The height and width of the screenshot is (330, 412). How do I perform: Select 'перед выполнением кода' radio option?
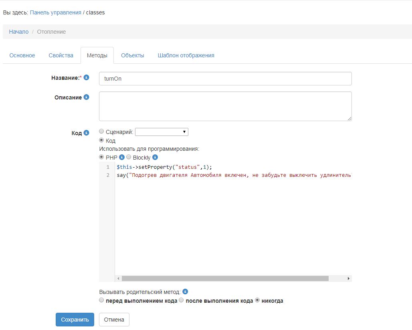[x=101, y=300]
